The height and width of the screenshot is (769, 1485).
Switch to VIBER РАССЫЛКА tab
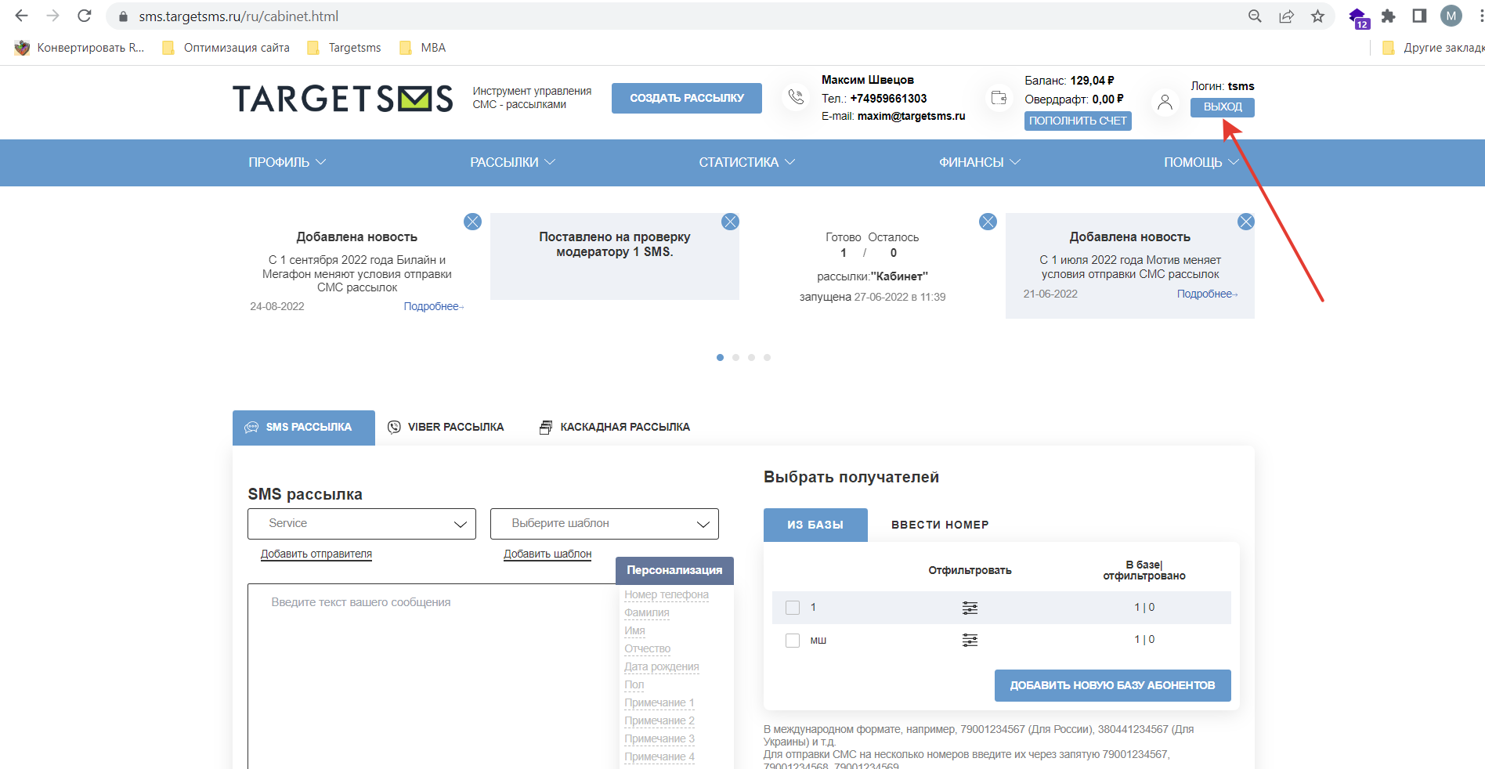click(x=446, y=428)
